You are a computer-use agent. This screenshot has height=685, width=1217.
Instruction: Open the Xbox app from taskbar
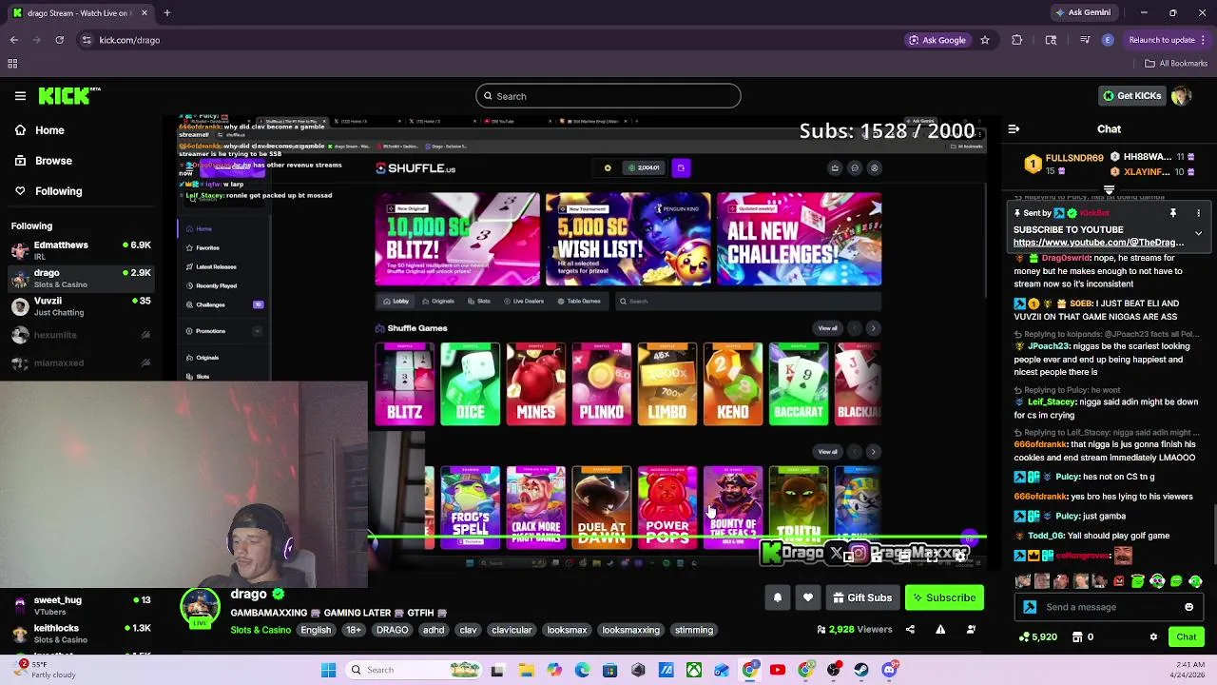point(694,670)
